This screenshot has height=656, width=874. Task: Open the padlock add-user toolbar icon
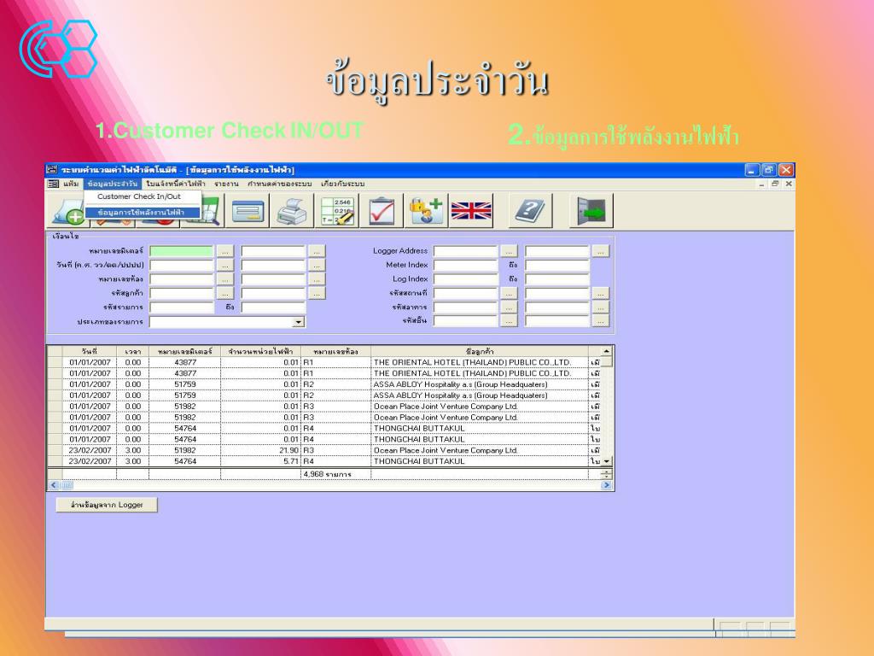coord(427,212)
